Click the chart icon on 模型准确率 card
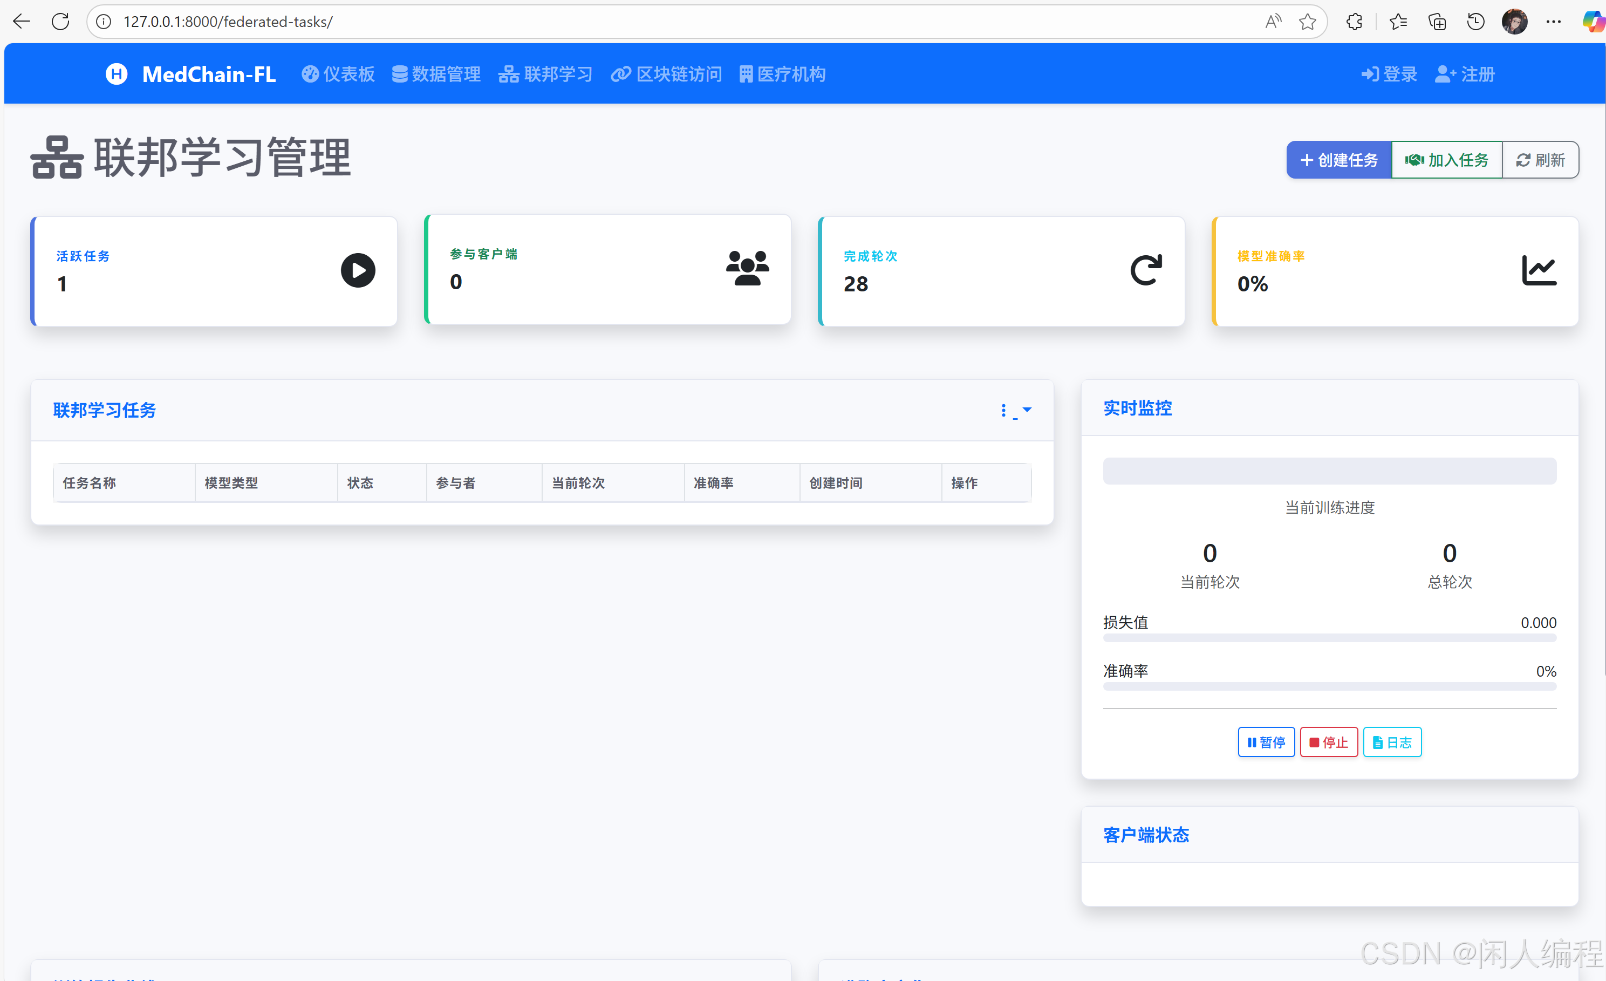The width and height of the screenshot is (1606, 981). point(1540,270)
